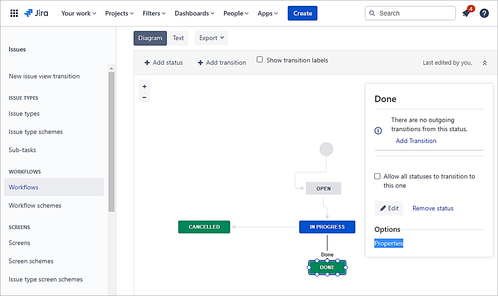
Task: Open the Filters dropdown menu
Action: [x=154, y=13]
